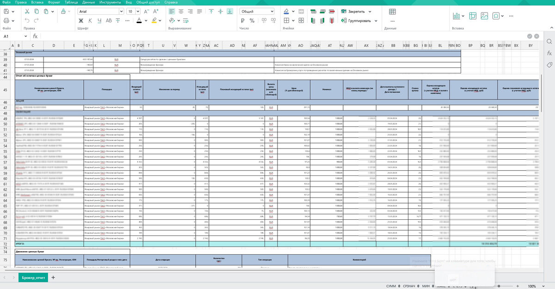The image size is (555, 289).
Task: Click the insert row icon
Action: pyautogui.click(x=314, y=11)
